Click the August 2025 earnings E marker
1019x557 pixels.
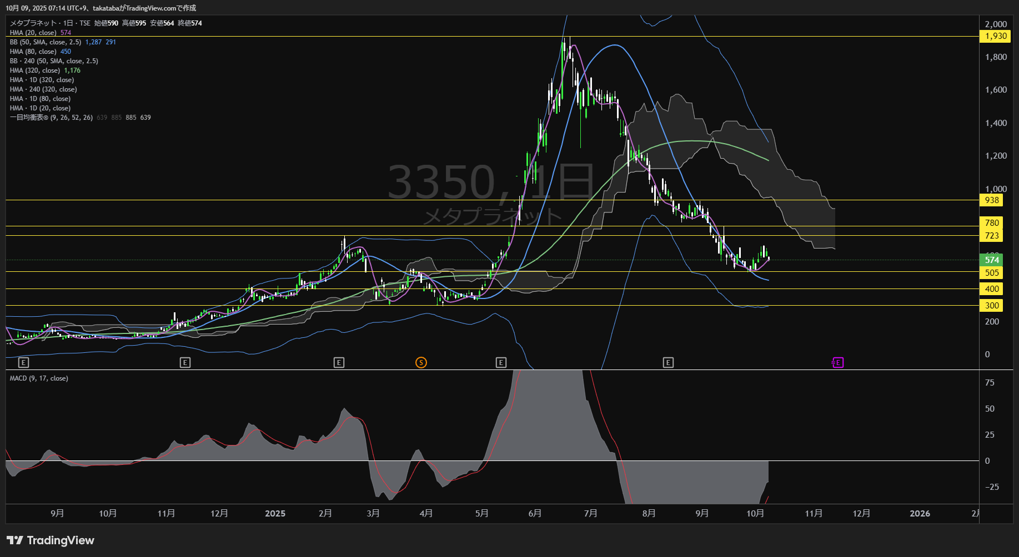(668, 363)
